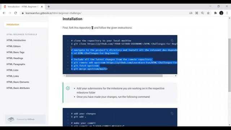Go forward in browser history
Viewport: 231px width, 130px height.
(10, 13)
